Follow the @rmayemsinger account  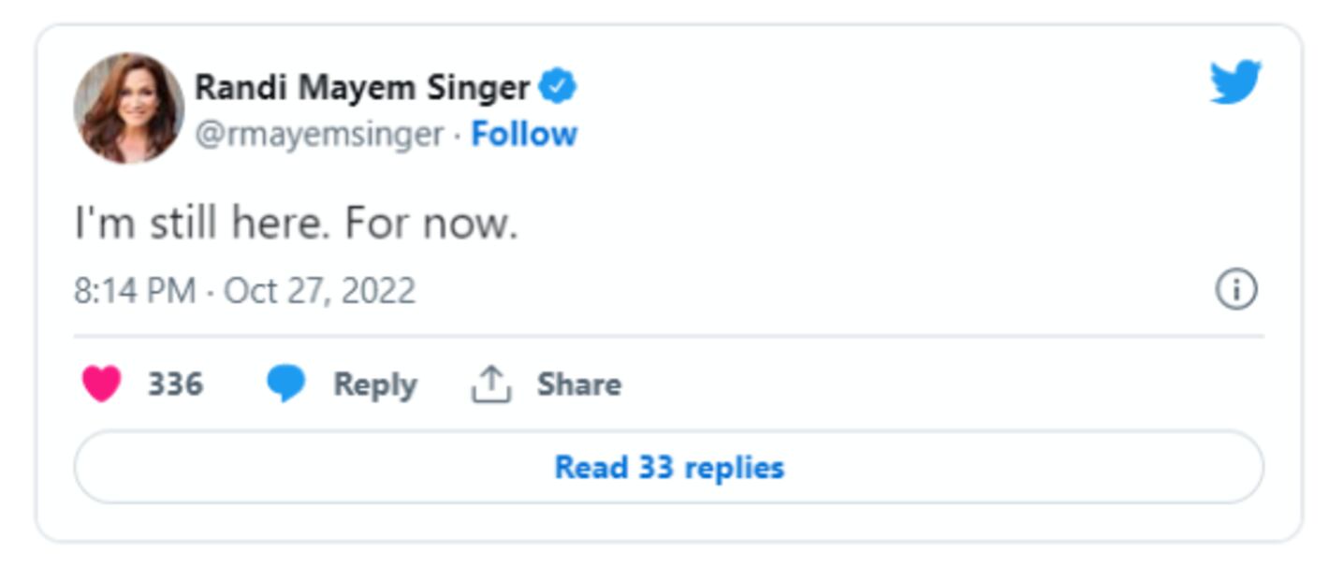(524, 135)
